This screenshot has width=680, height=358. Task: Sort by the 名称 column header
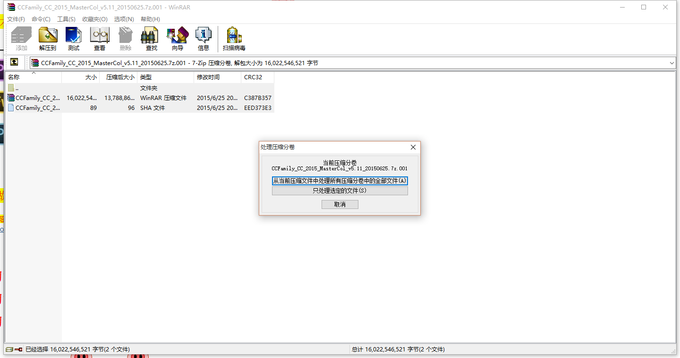pos(33,77)
